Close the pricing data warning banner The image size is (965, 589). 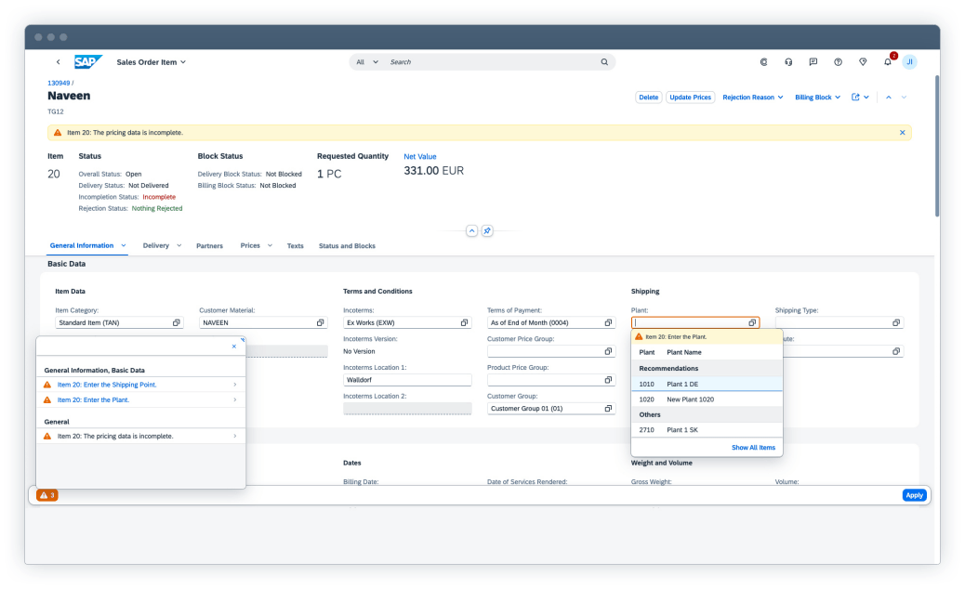point(902,133)
